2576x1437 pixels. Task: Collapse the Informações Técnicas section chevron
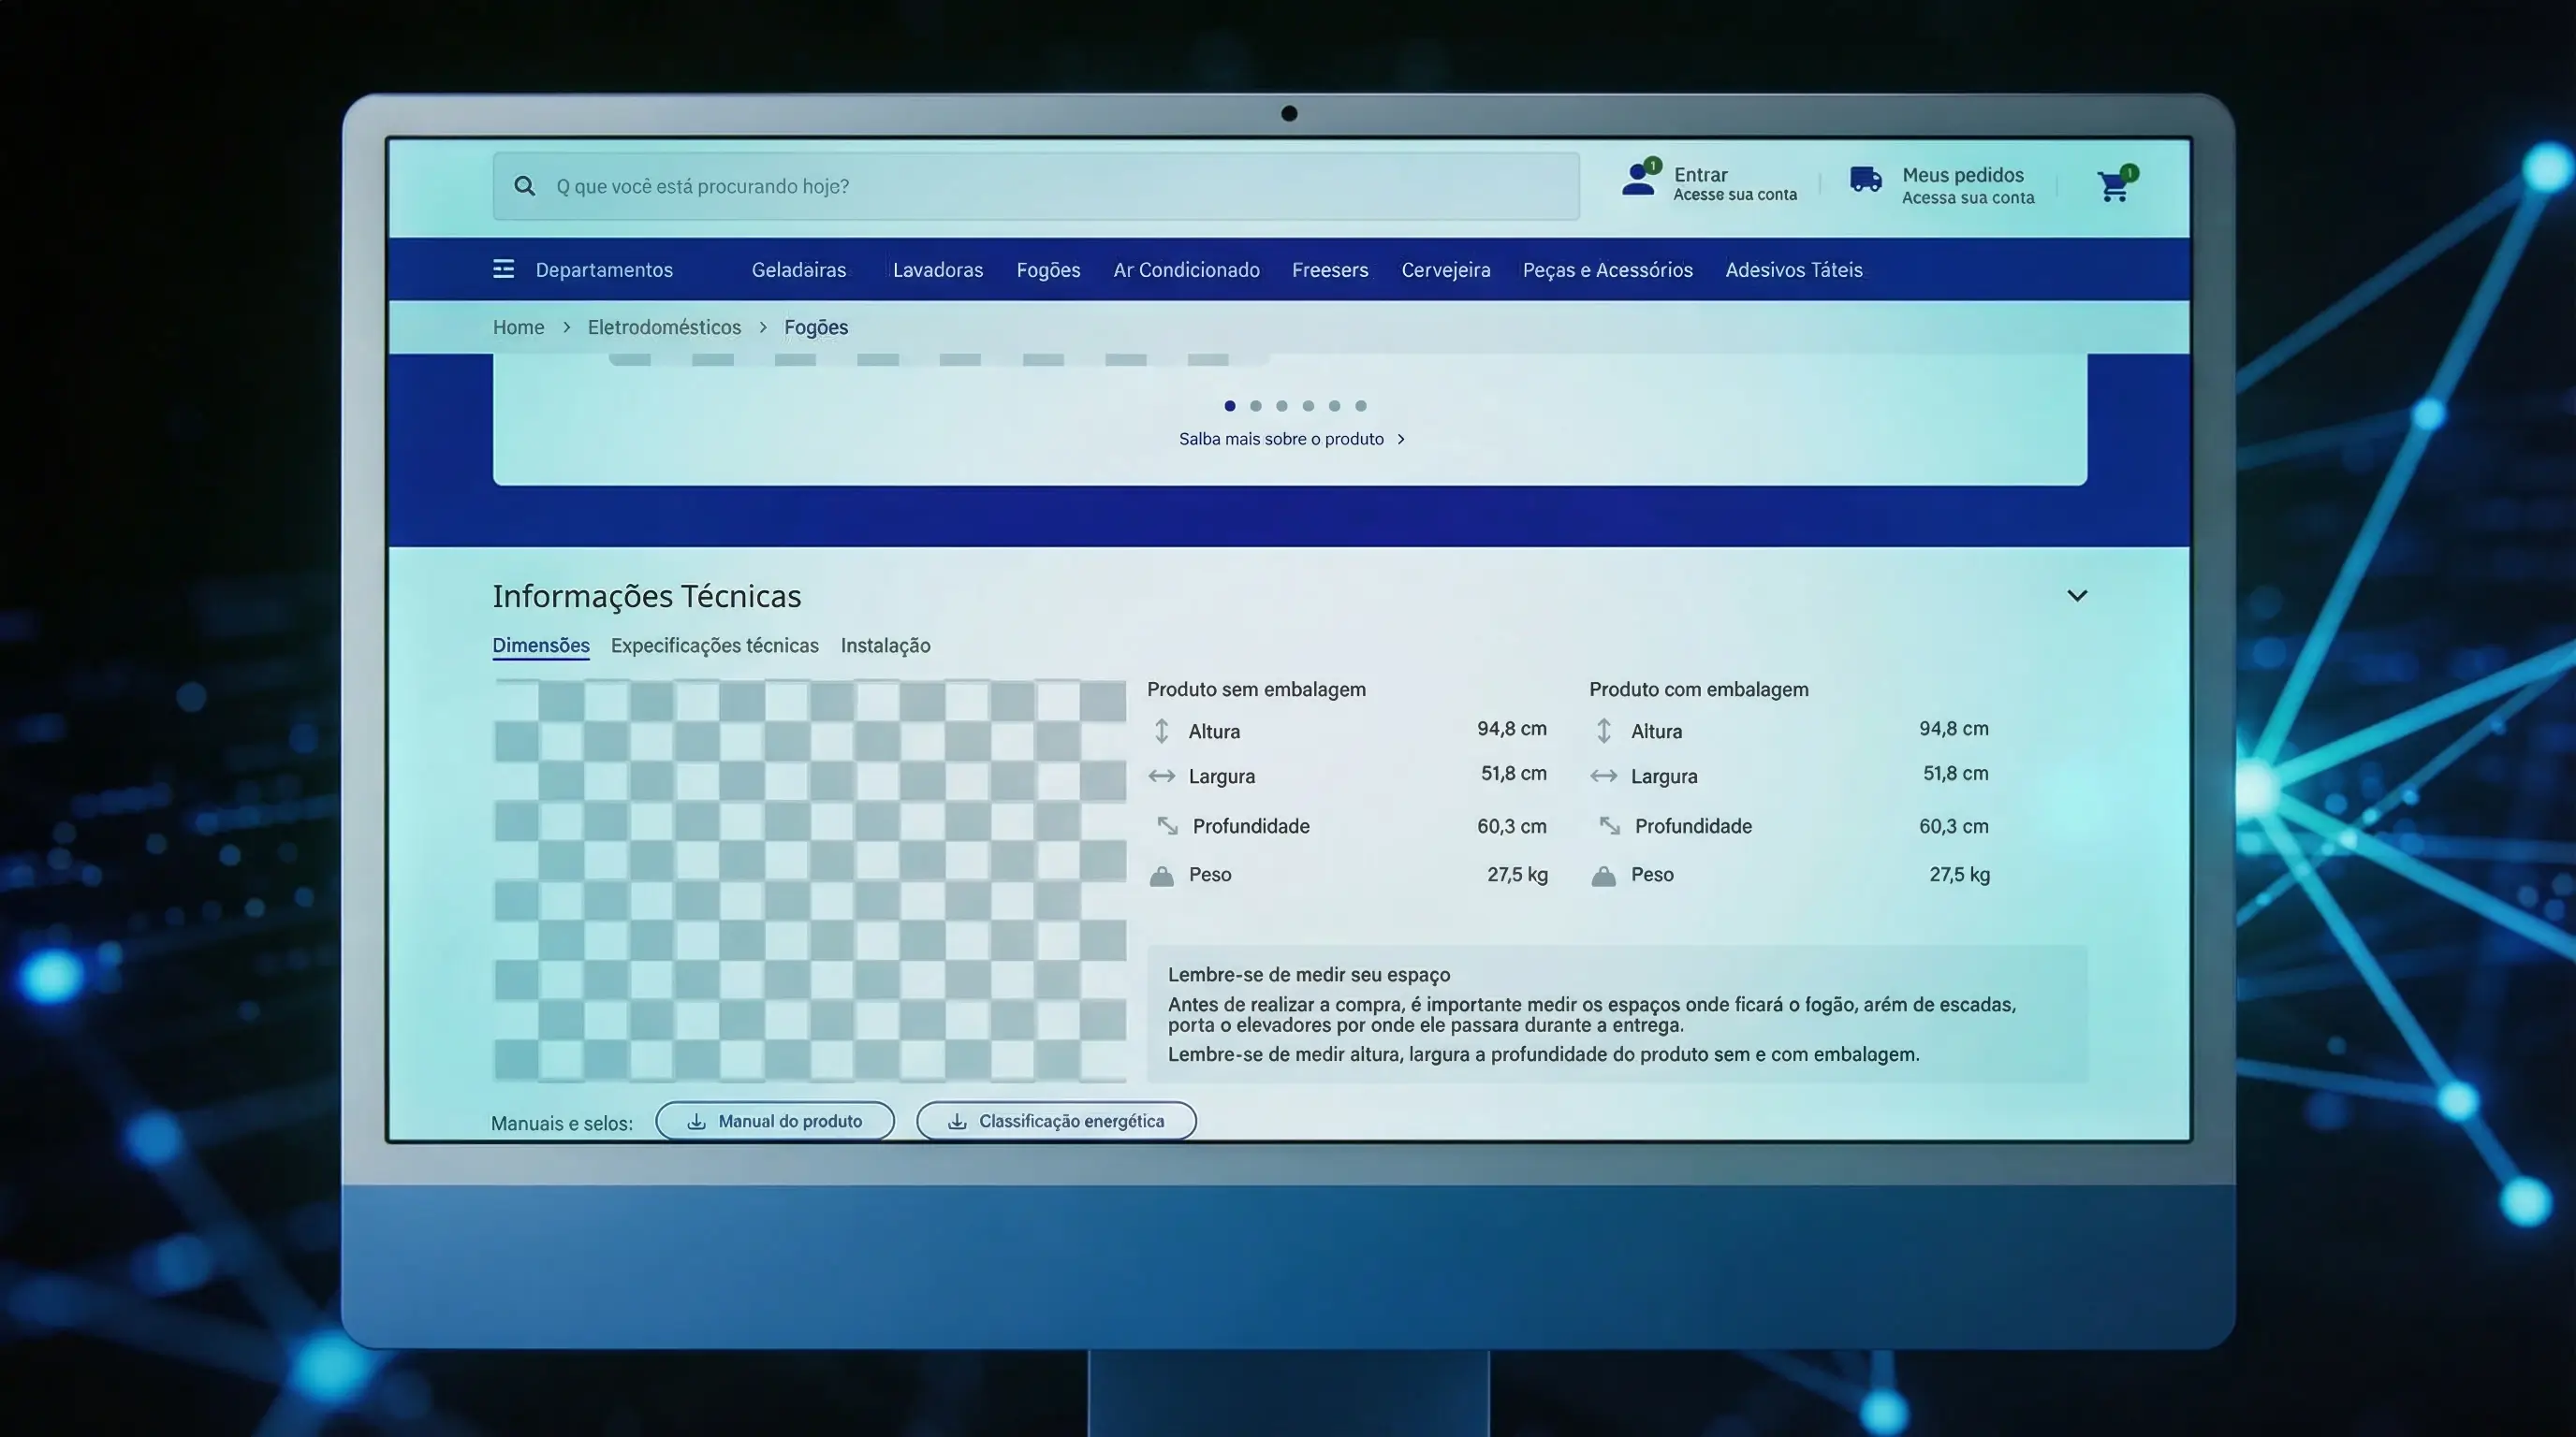2077,596
